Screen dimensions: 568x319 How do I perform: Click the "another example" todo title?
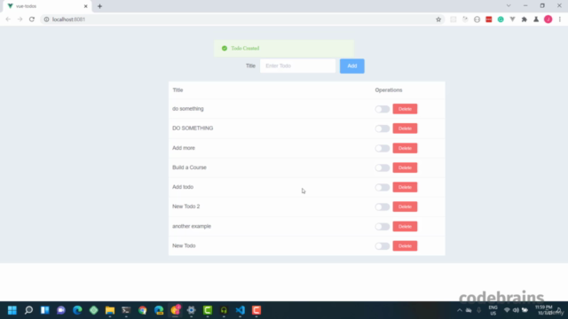pos(192,226)
